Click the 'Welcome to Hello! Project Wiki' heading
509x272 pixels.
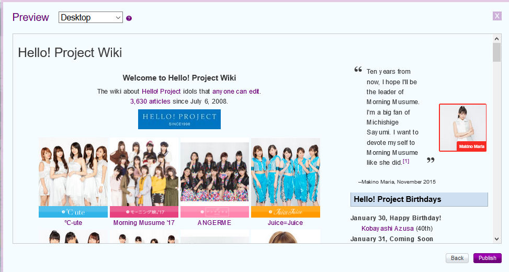coord(179,78)
